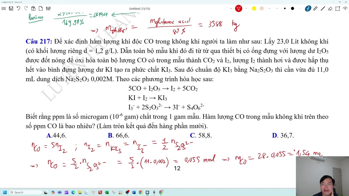Click the page number 12
The image size is (349, 196).
pos(177,169)
